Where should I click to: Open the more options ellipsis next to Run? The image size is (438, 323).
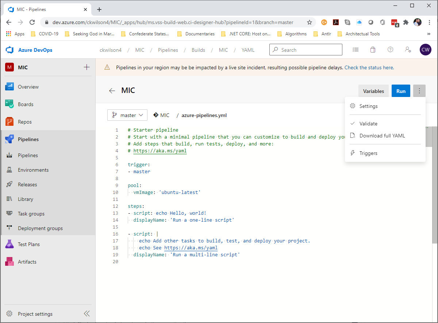(x=419, y=91)
